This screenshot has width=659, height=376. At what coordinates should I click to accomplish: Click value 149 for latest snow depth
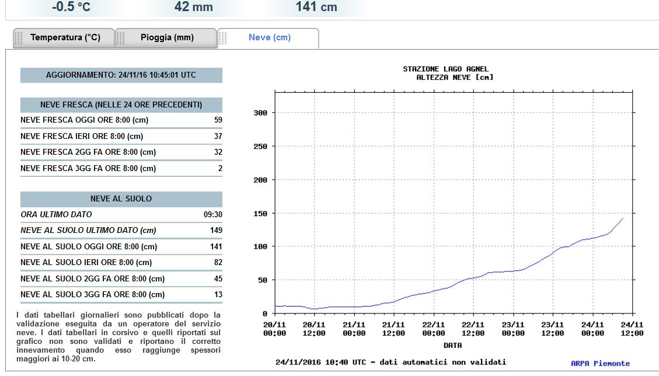(x=216, y=231)
